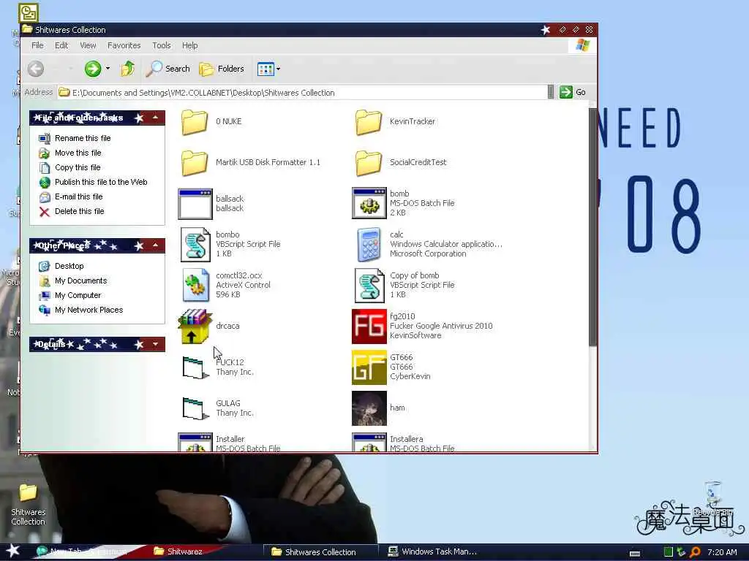Expand the Details panel
This screenshot has height=561, width=749.
(155, 344)
